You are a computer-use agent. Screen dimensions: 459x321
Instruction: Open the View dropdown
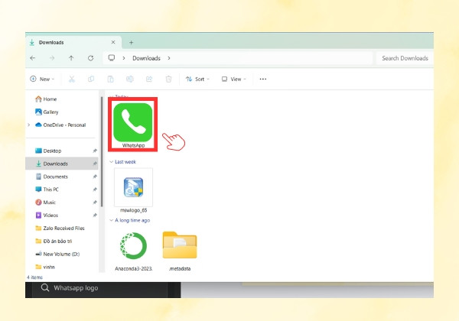[233, 79]
